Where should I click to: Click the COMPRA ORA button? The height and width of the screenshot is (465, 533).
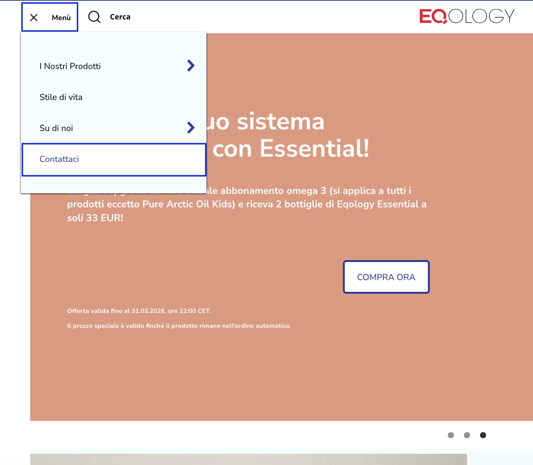386,277
